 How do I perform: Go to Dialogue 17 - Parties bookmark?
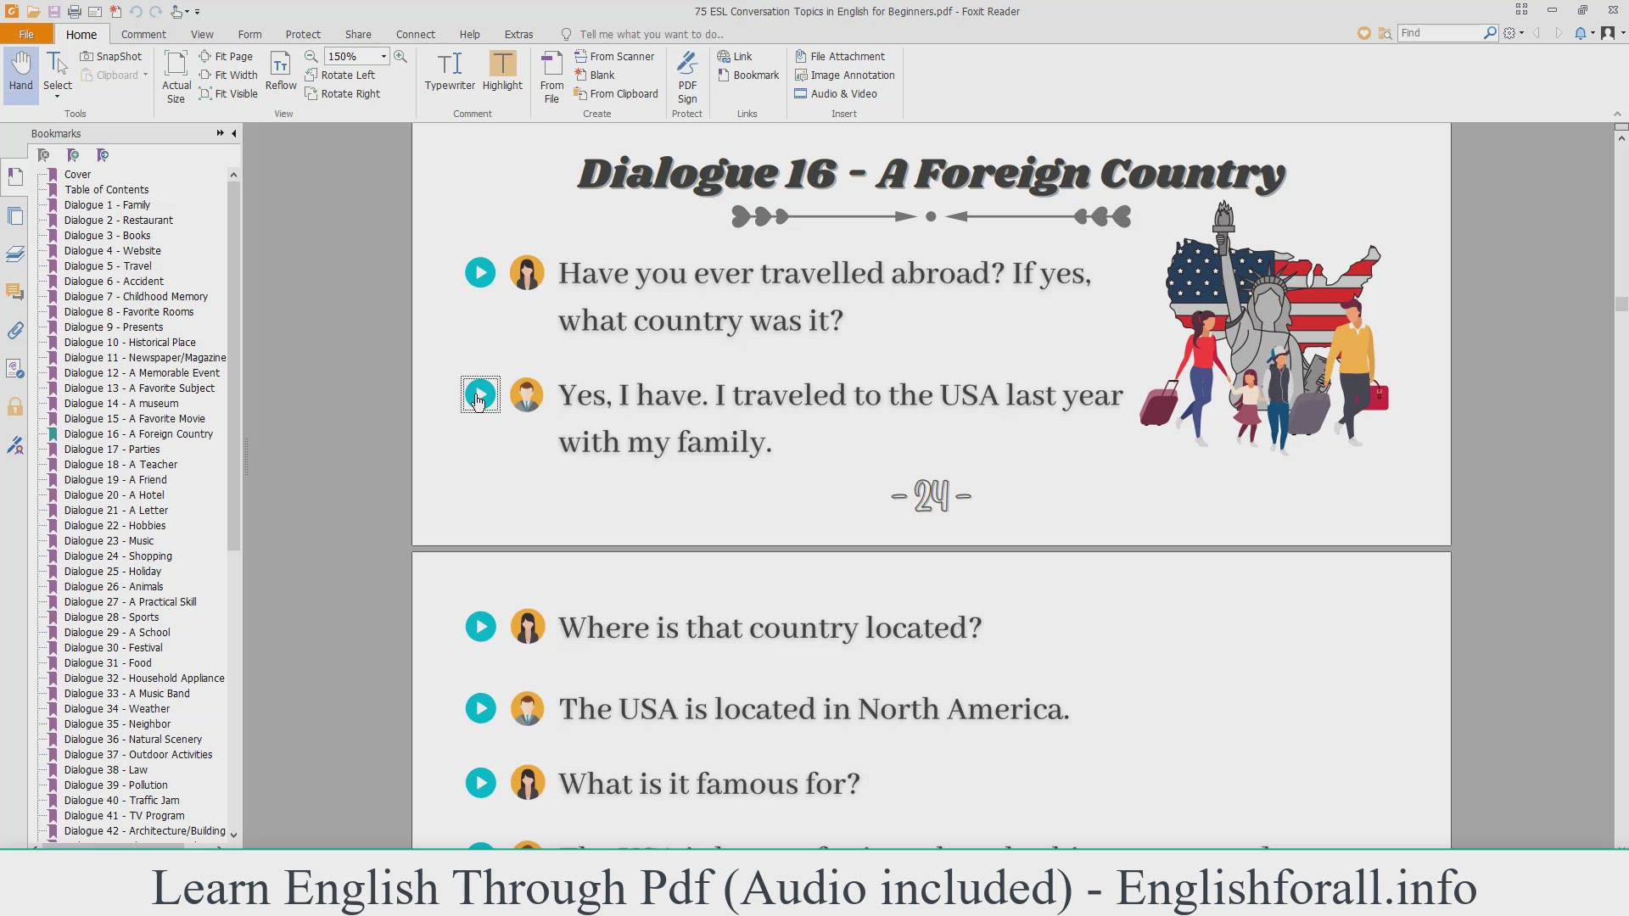[112, 449]
